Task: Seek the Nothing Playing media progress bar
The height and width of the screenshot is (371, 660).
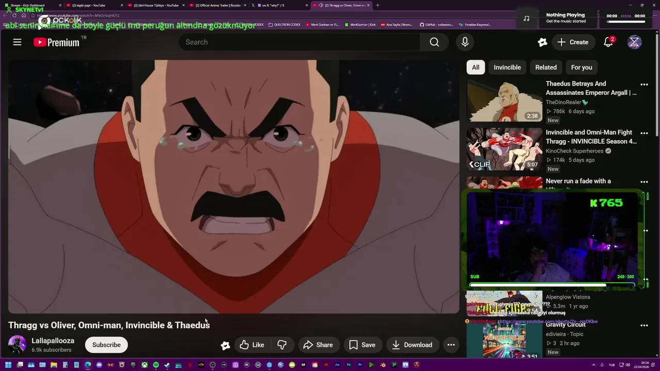Action: [x=626, y=22]
